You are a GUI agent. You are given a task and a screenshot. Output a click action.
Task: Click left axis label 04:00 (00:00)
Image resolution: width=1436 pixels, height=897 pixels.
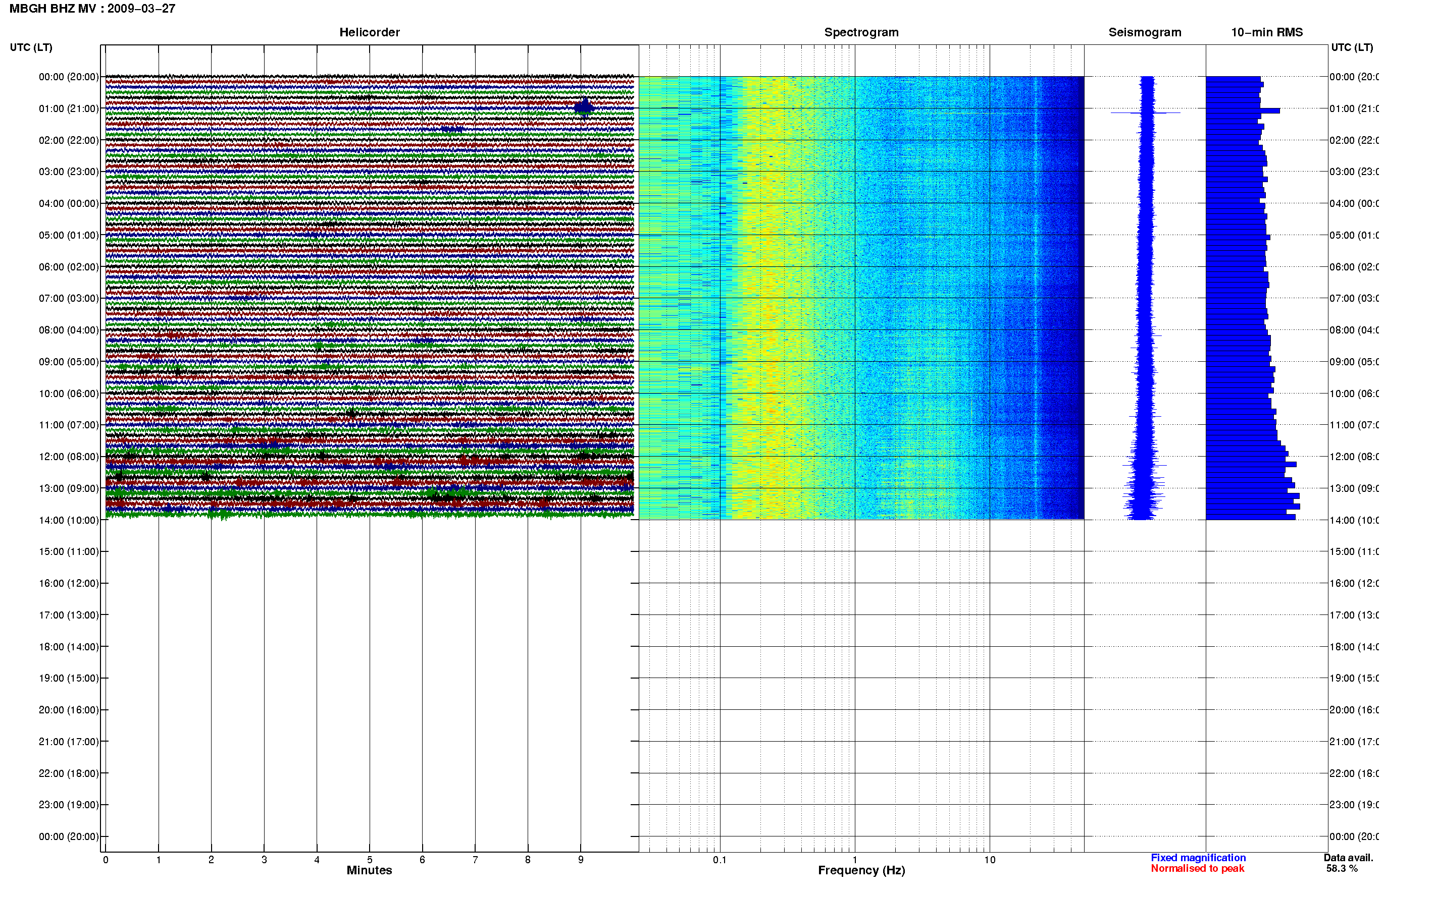tap(69, 203)
